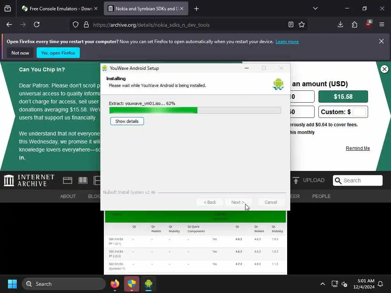
Task: Open Firefox from the taskbar
Action: (x=115, y=284)
